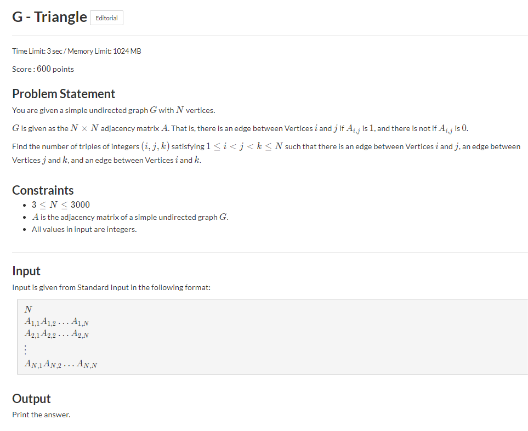Click the adjacency matrix constraint bullet
The height and width of the screenshot is (431, 528).
click(x=130, y=217)
